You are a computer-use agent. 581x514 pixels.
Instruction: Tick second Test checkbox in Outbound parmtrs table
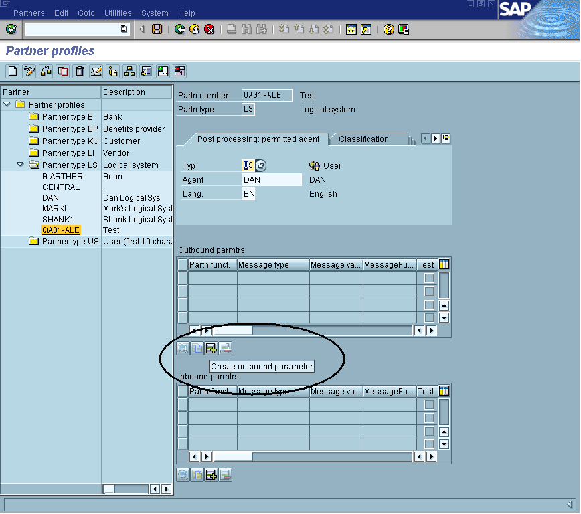click(429, 291)
